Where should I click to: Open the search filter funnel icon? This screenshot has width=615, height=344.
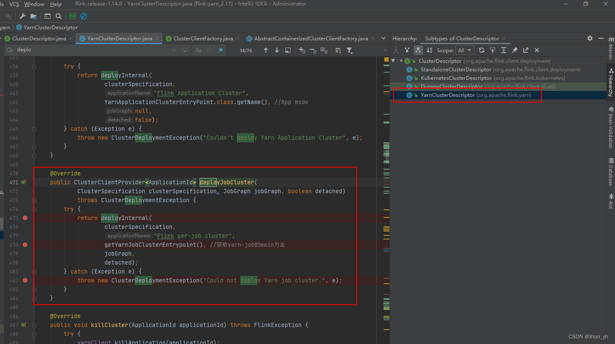click(350, 50)
